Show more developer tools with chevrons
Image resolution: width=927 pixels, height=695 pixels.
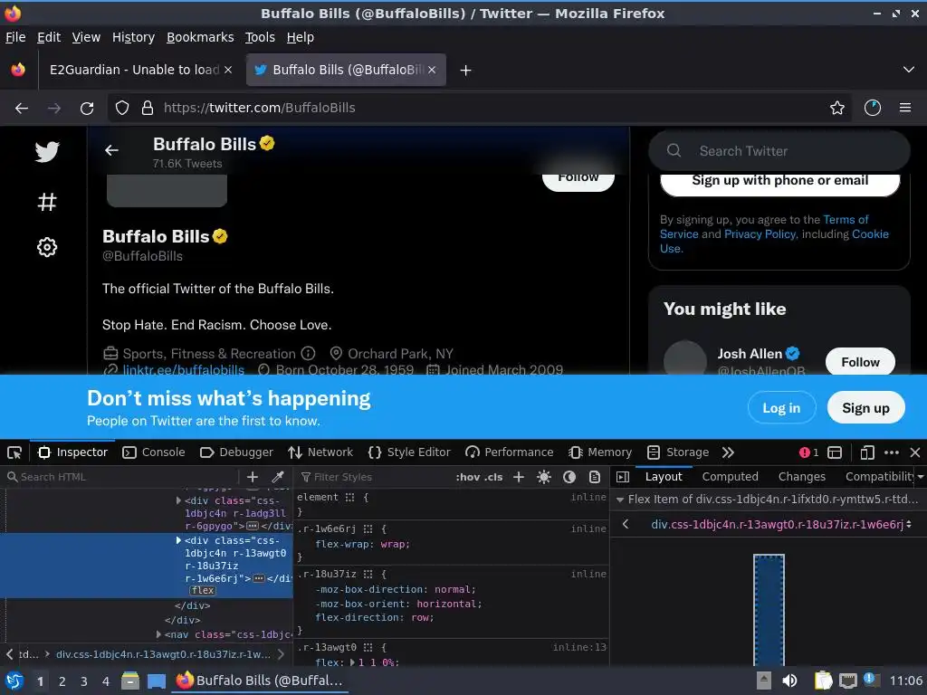point(728,452)
